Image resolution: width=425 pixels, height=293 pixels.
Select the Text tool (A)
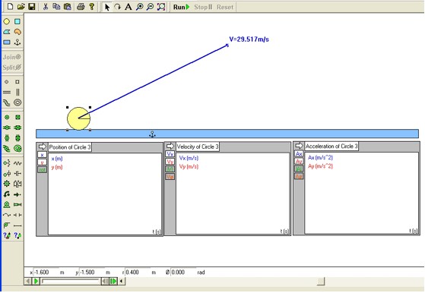128,7
